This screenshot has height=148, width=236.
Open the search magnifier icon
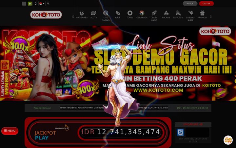click(48, 4)
